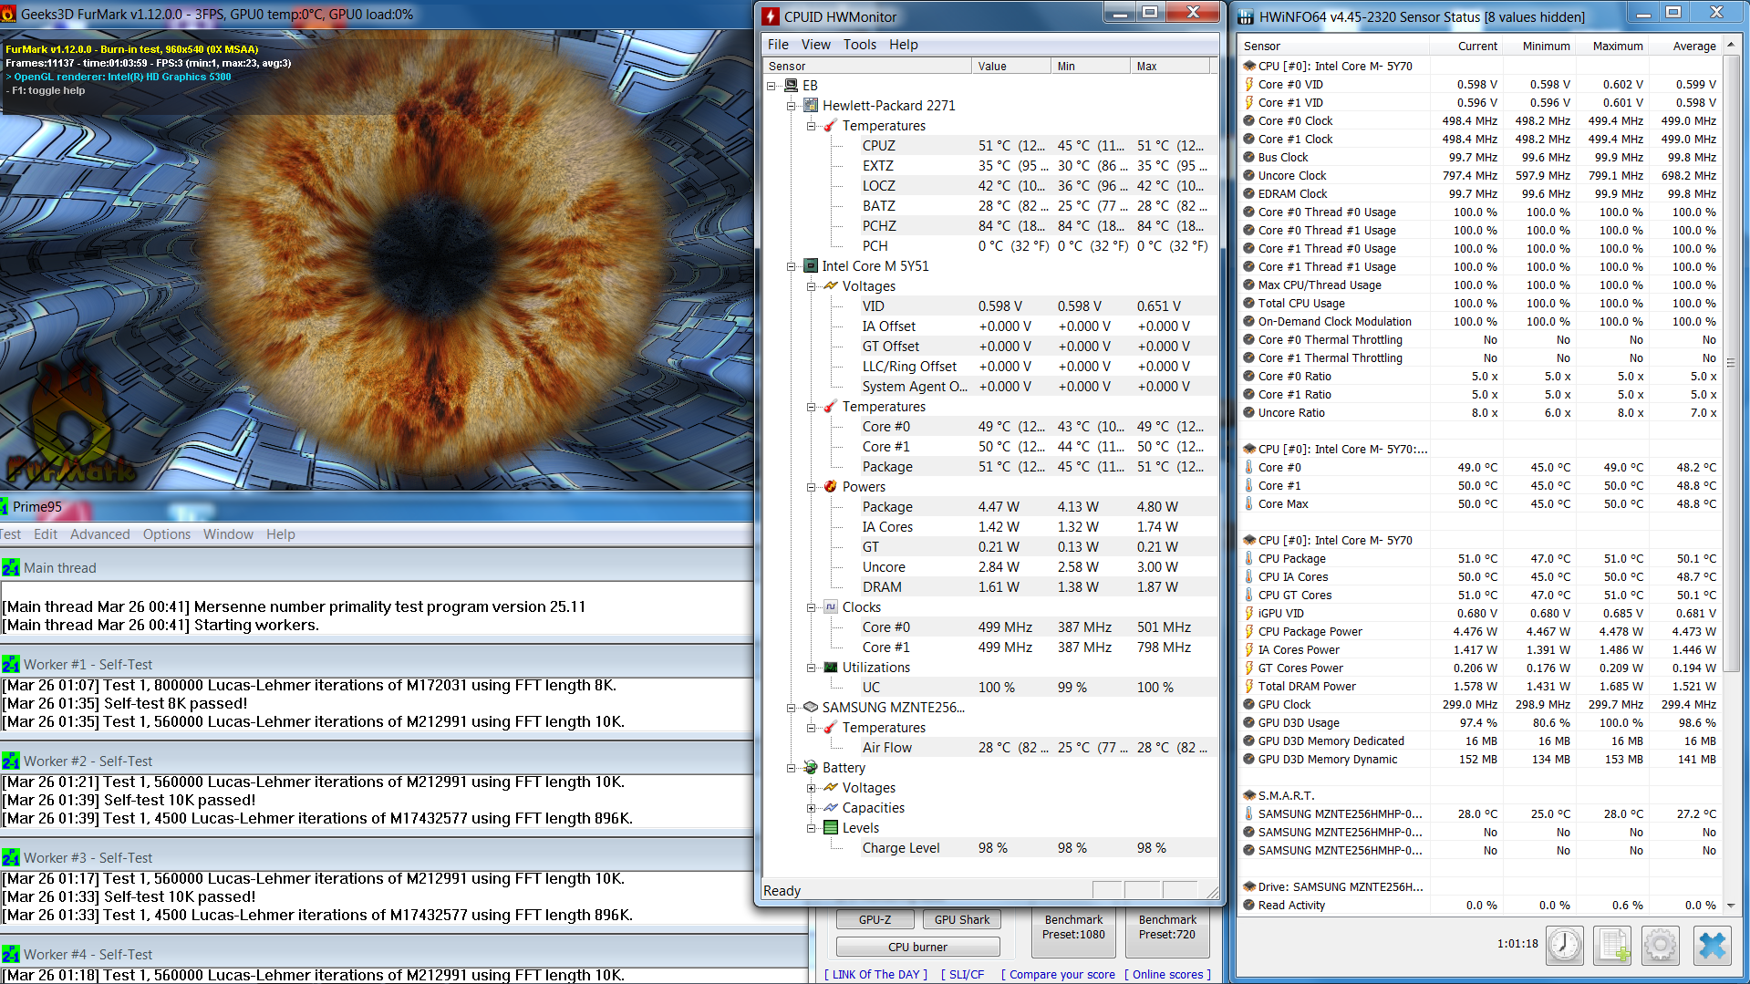Viewport: 1750px width, 984px height.
Task: Click Worker #1 Self-Test window icon
Action: click(11, 665)
